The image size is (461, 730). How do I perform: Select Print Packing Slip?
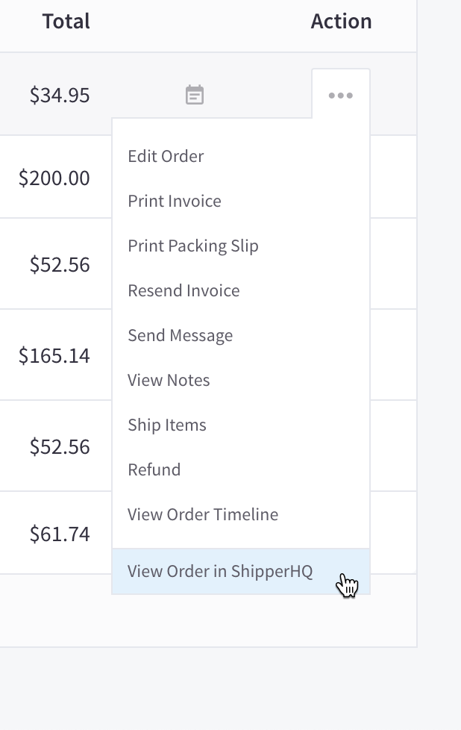(x=193, y=246)
